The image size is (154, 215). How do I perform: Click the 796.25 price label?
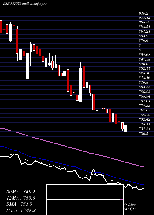[x=144, y=92]
